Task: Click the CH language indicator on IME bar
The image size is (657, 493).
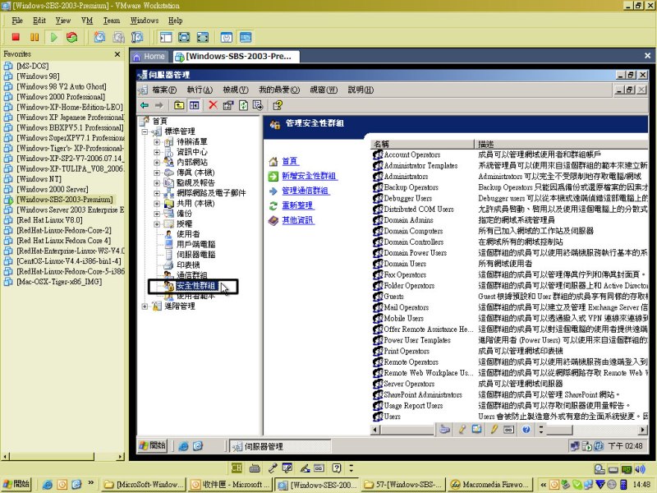Action: tap(237, 468)
